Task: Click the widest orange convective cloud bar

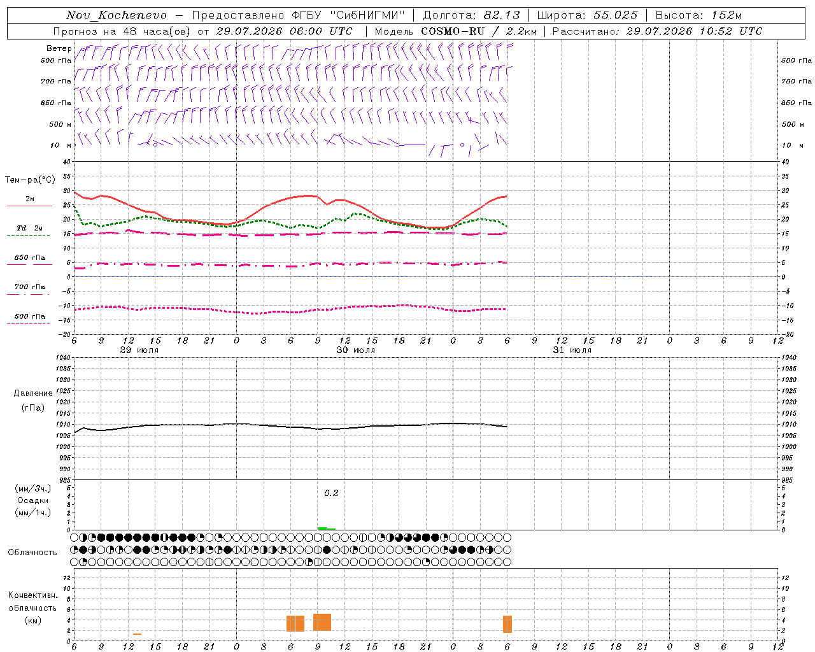Action: (322, 622)
